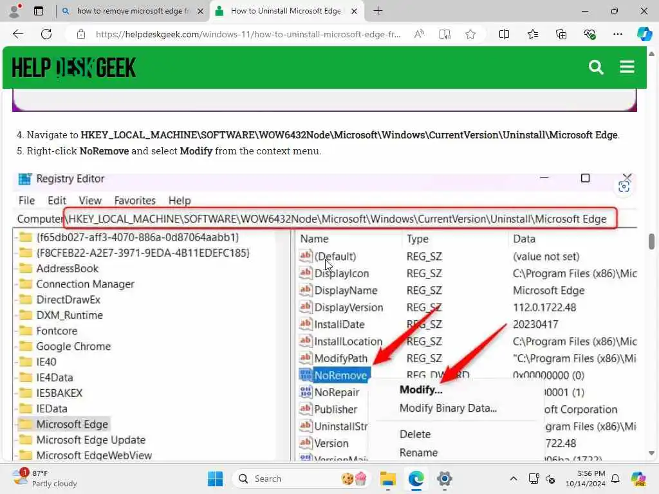Click the scrollbar down arrow

tap(651, 453)
